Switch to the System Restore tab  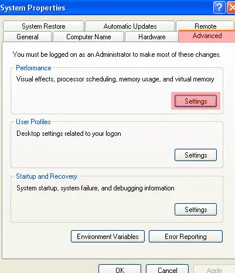pyautogui.click(x=43, y=26)
